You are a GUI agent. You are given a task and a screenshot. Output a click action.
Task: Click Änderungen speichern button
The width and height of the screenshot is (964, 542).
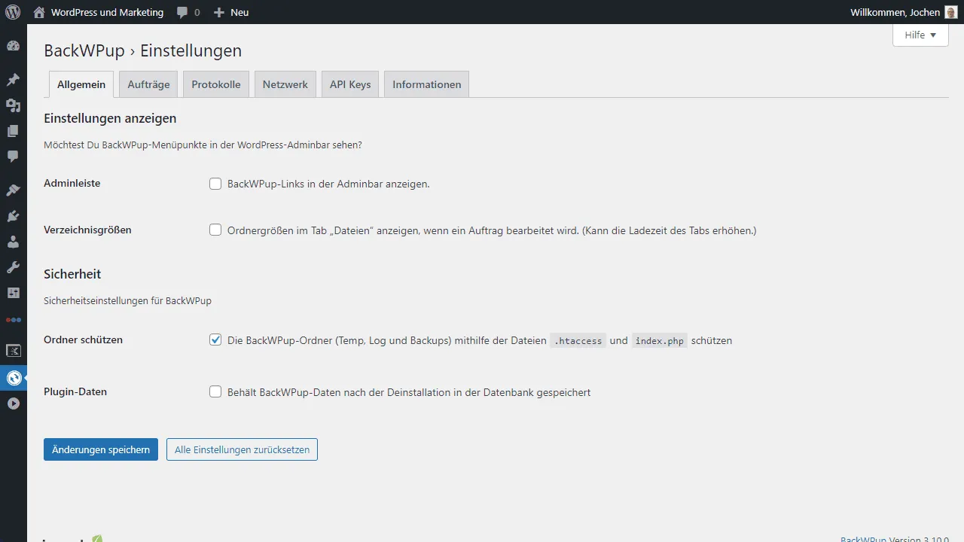point(101,449)
